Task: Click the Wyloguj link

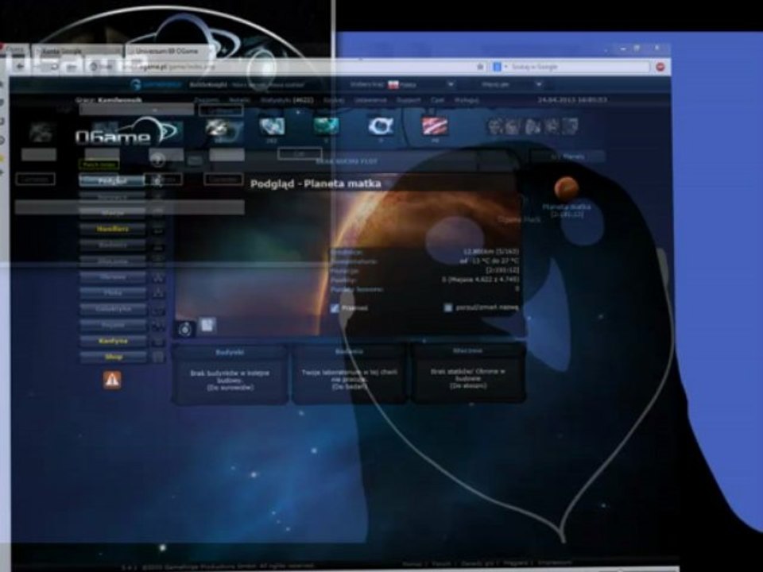Action: [x=467, y=100]
